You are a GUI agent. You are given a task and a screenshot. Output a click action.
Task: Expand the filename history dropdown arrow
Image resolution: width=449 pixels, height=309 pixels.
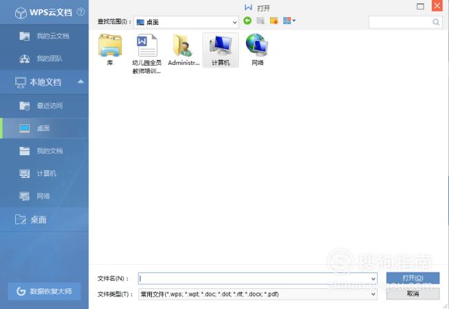point(374,279)
